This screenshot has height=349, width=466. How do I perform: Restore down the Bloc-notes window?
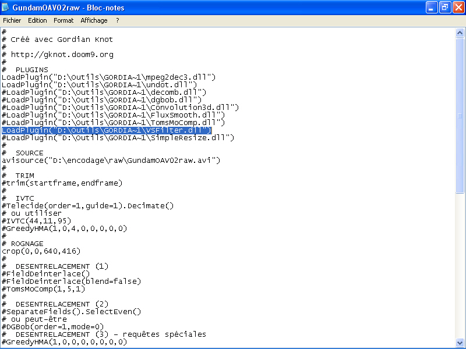(x=445, y=8)
